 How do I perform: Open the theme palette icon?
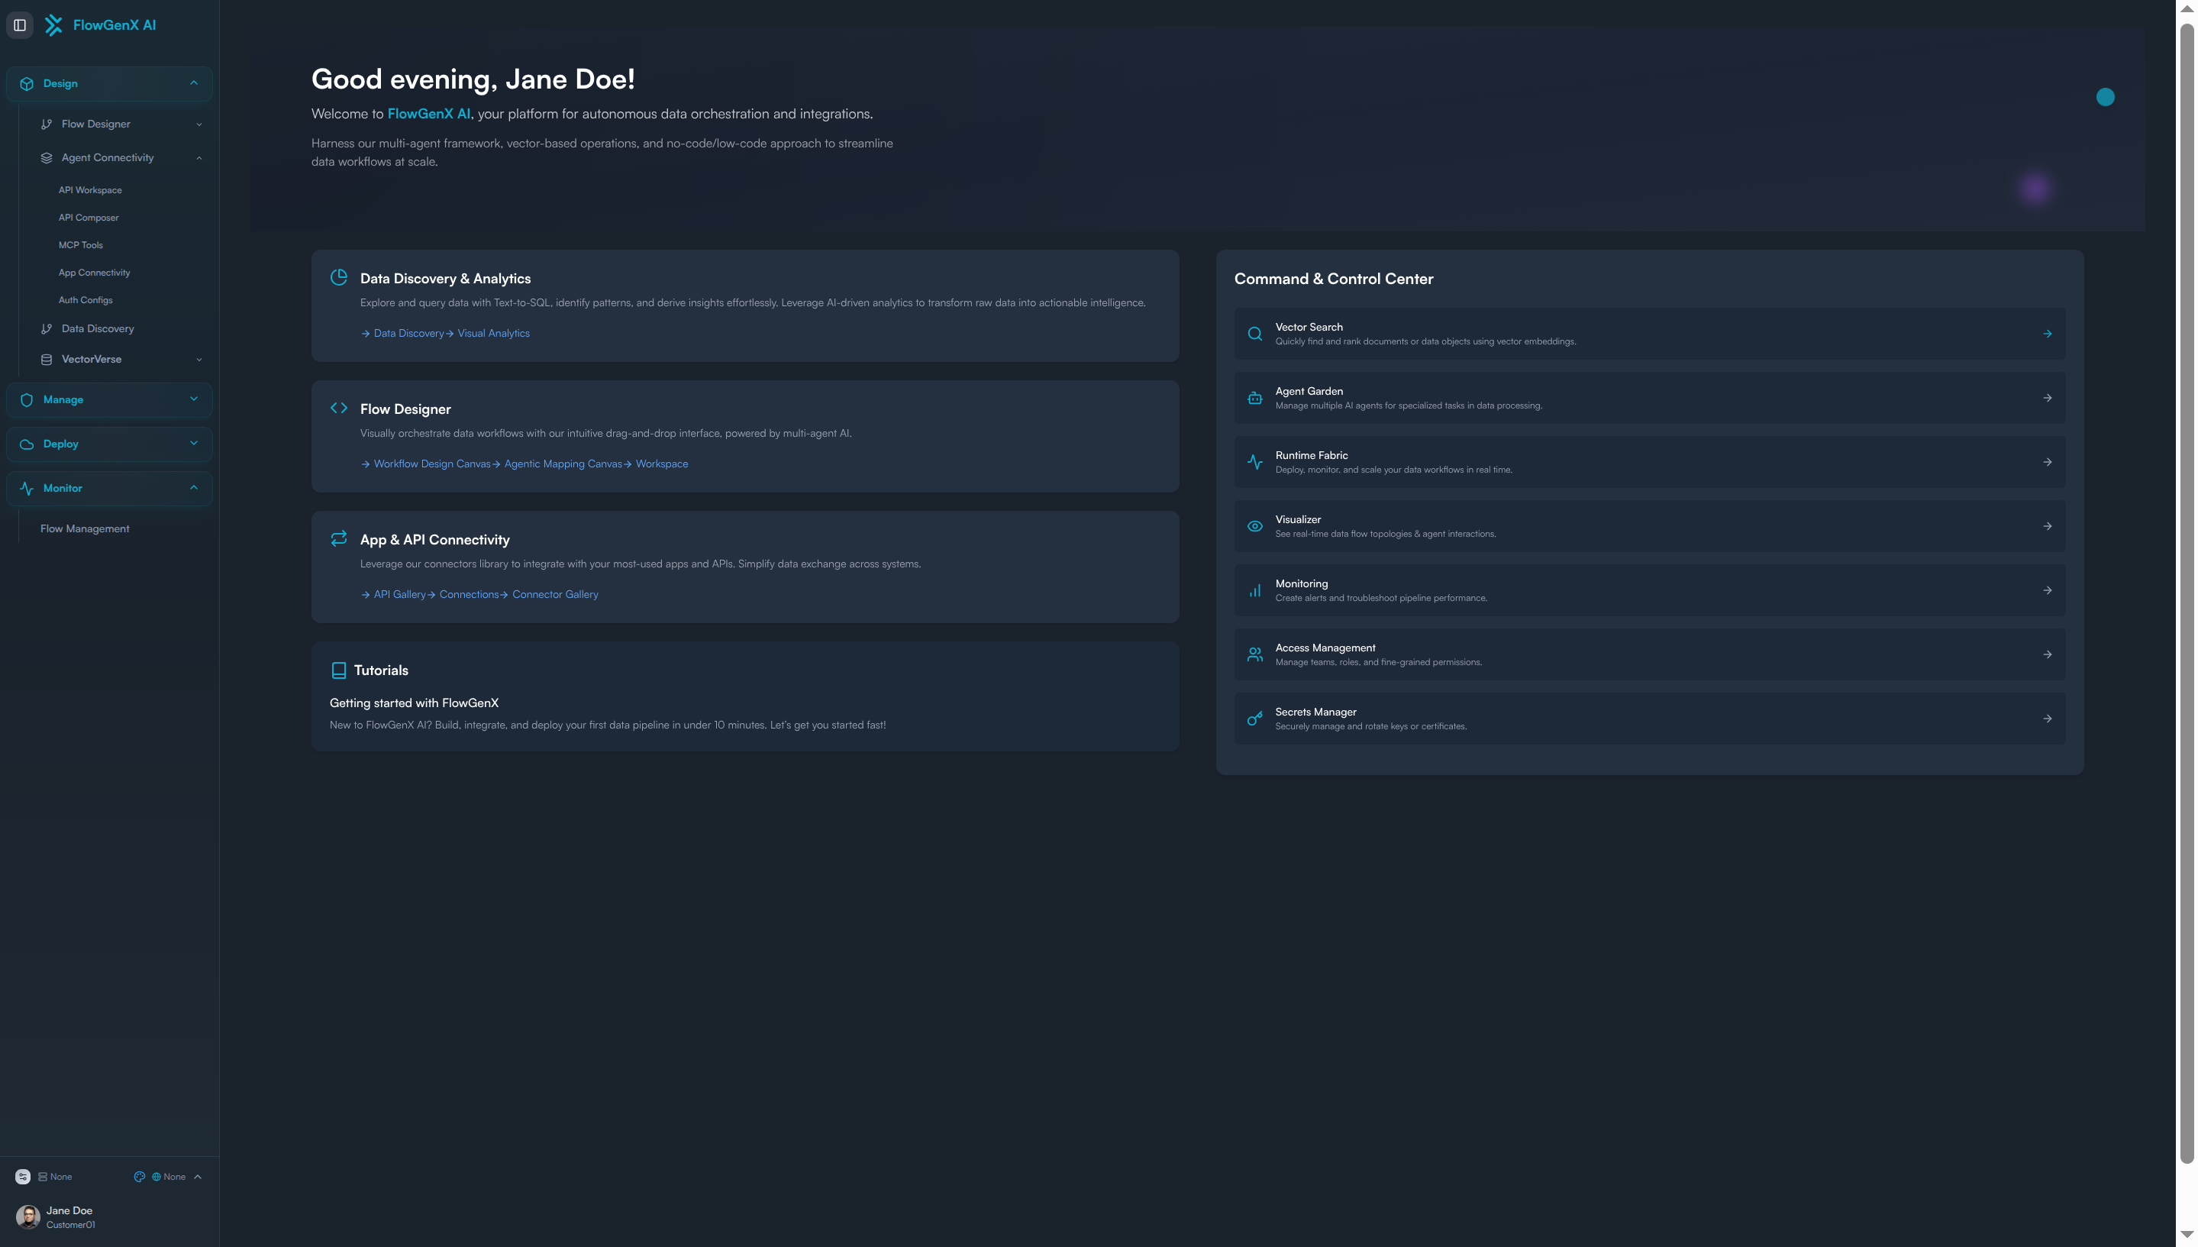140,1177
